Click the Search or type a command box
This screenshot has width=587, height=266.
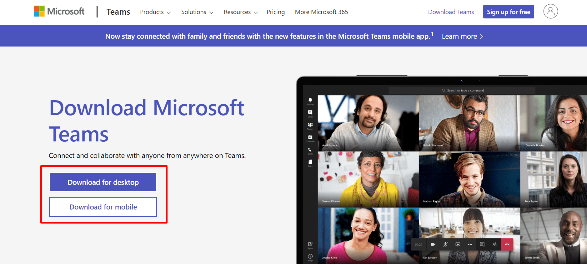tap(462, 91)
